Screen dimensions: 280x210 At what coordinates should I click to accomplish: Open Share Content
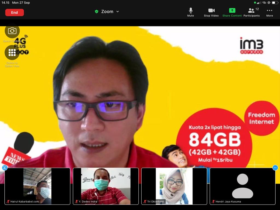point(232,12)
